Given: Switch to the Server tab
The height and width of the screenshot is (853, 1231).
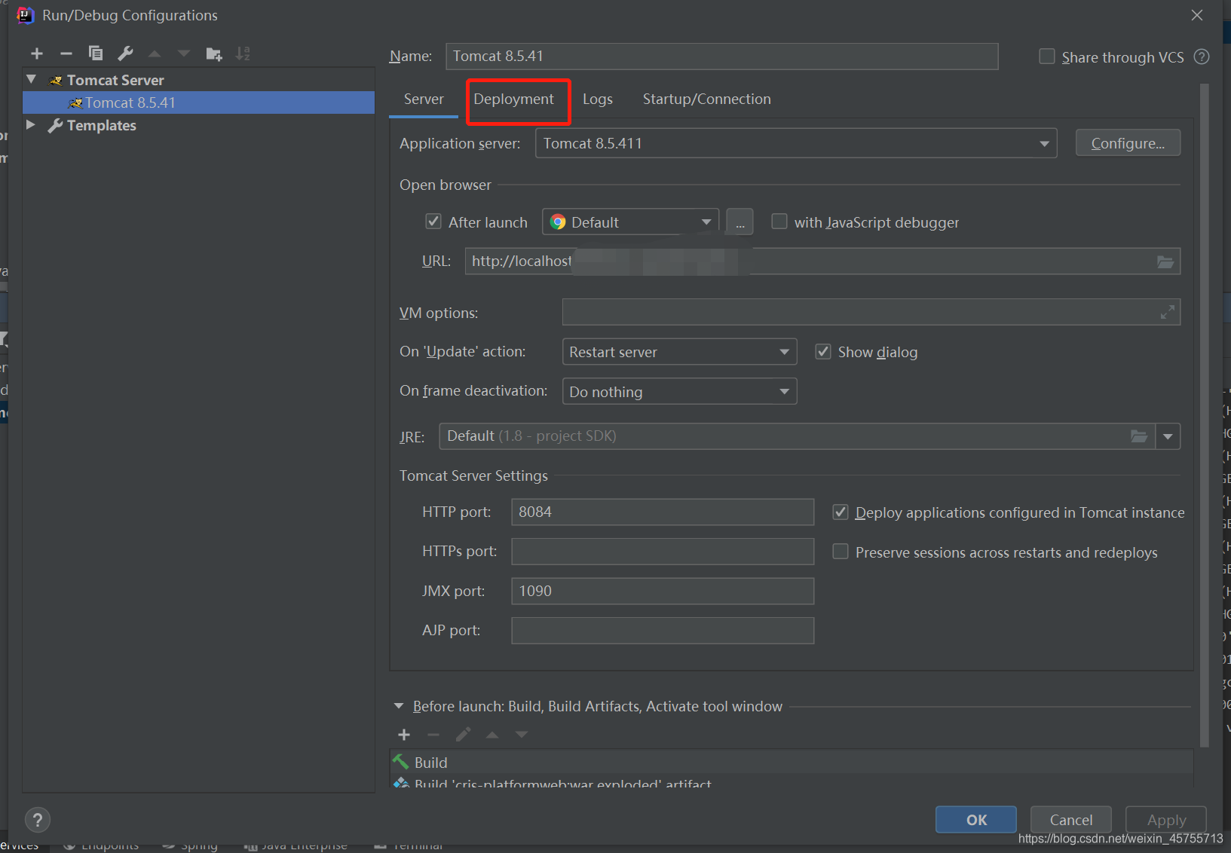Looking at the screenshot, I should click(x=424, y=99).
